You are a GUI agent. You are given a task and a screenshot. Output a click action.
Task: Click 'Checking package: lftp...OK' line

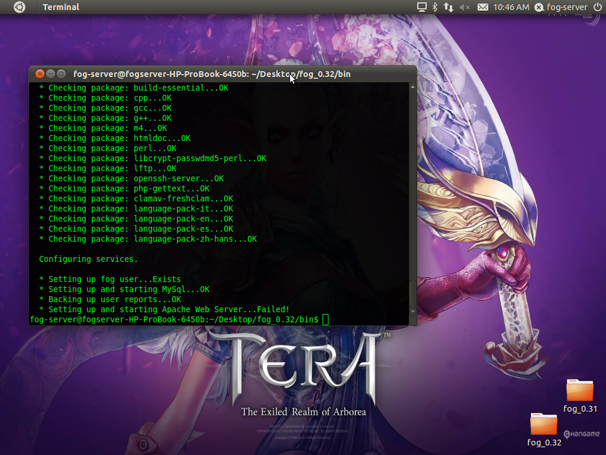pos(108,168)
